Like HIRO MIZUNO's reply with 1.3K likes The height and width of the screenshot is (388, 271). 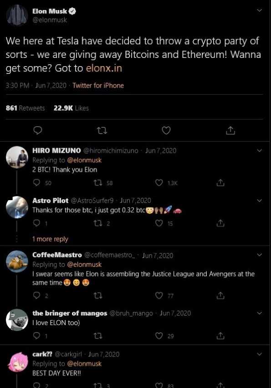click(x=159, y=183)
